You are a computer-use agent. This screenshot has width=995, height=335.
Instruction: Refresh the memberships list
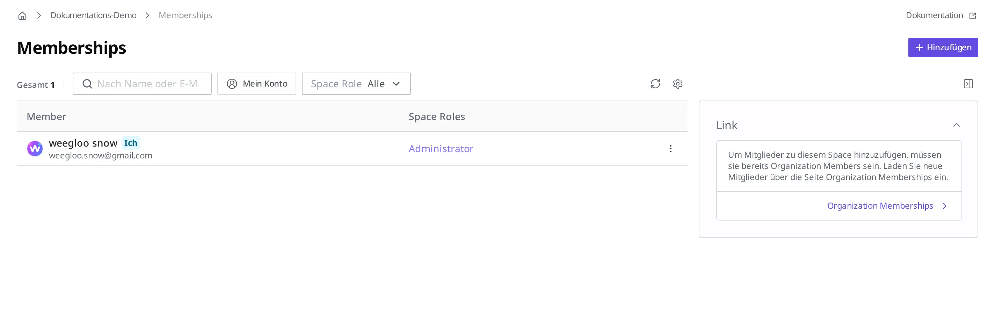point(655,84)
